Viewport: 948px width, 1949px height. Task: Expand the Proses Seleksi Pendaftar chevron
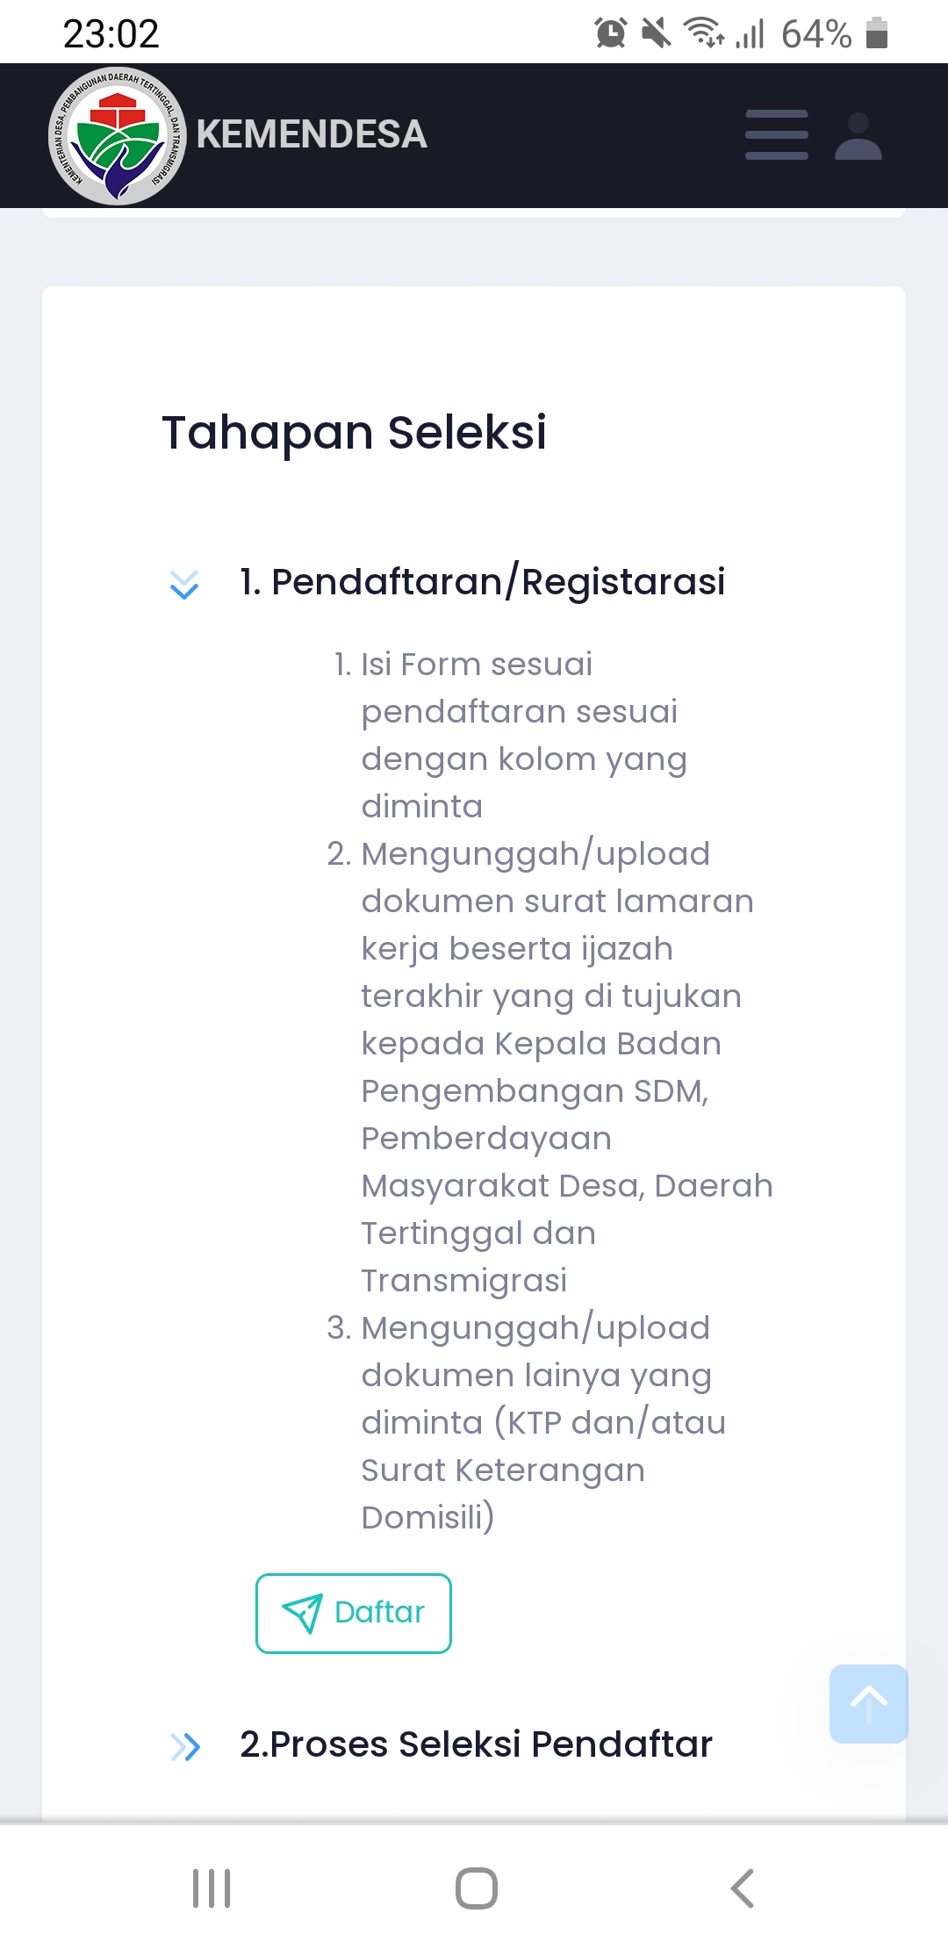pos(185,1746)
